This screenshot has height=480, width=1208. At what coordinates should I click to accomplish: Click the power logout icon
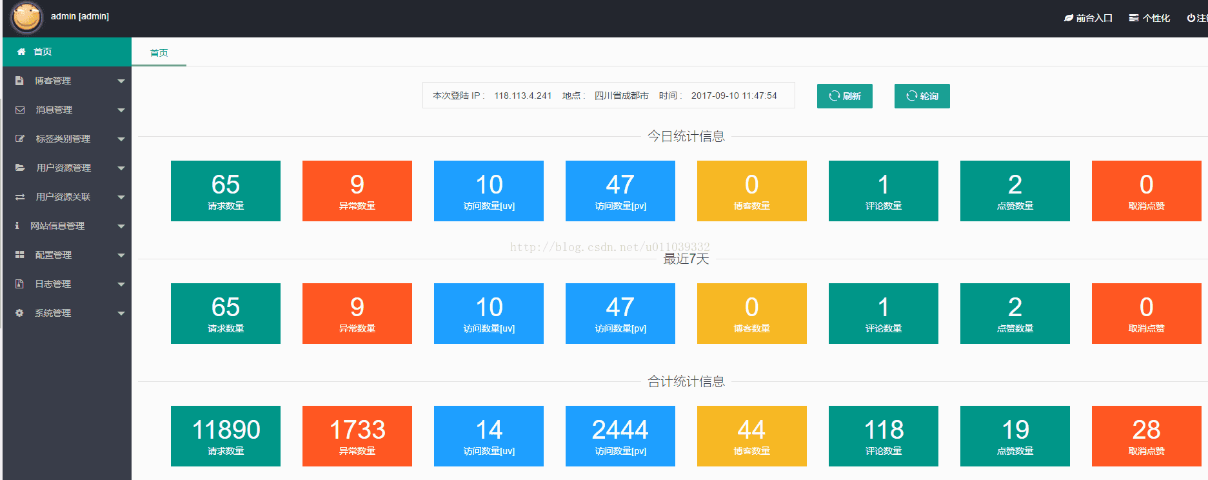1191,18
